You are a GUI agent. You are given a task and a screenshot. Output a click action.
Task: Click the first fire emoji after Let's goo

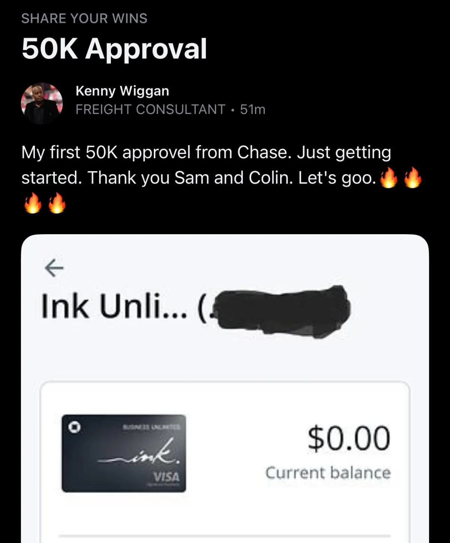tap(388, 177)
